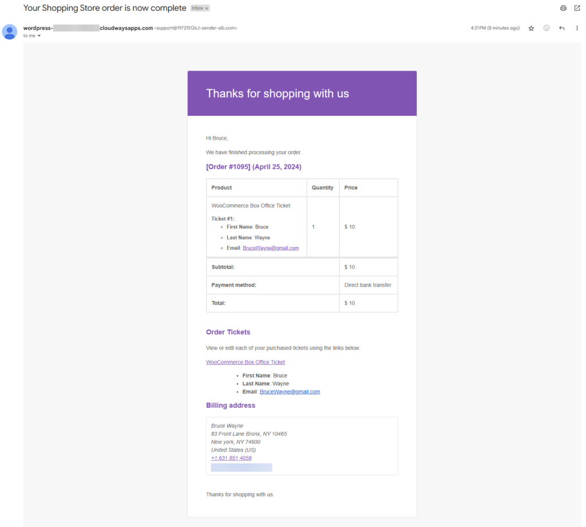Image resolution: width=586 pixels, height=527 pixels.
Task: Click the email subject 'Your Shopping Store order is now complete'
Action: 105,8
